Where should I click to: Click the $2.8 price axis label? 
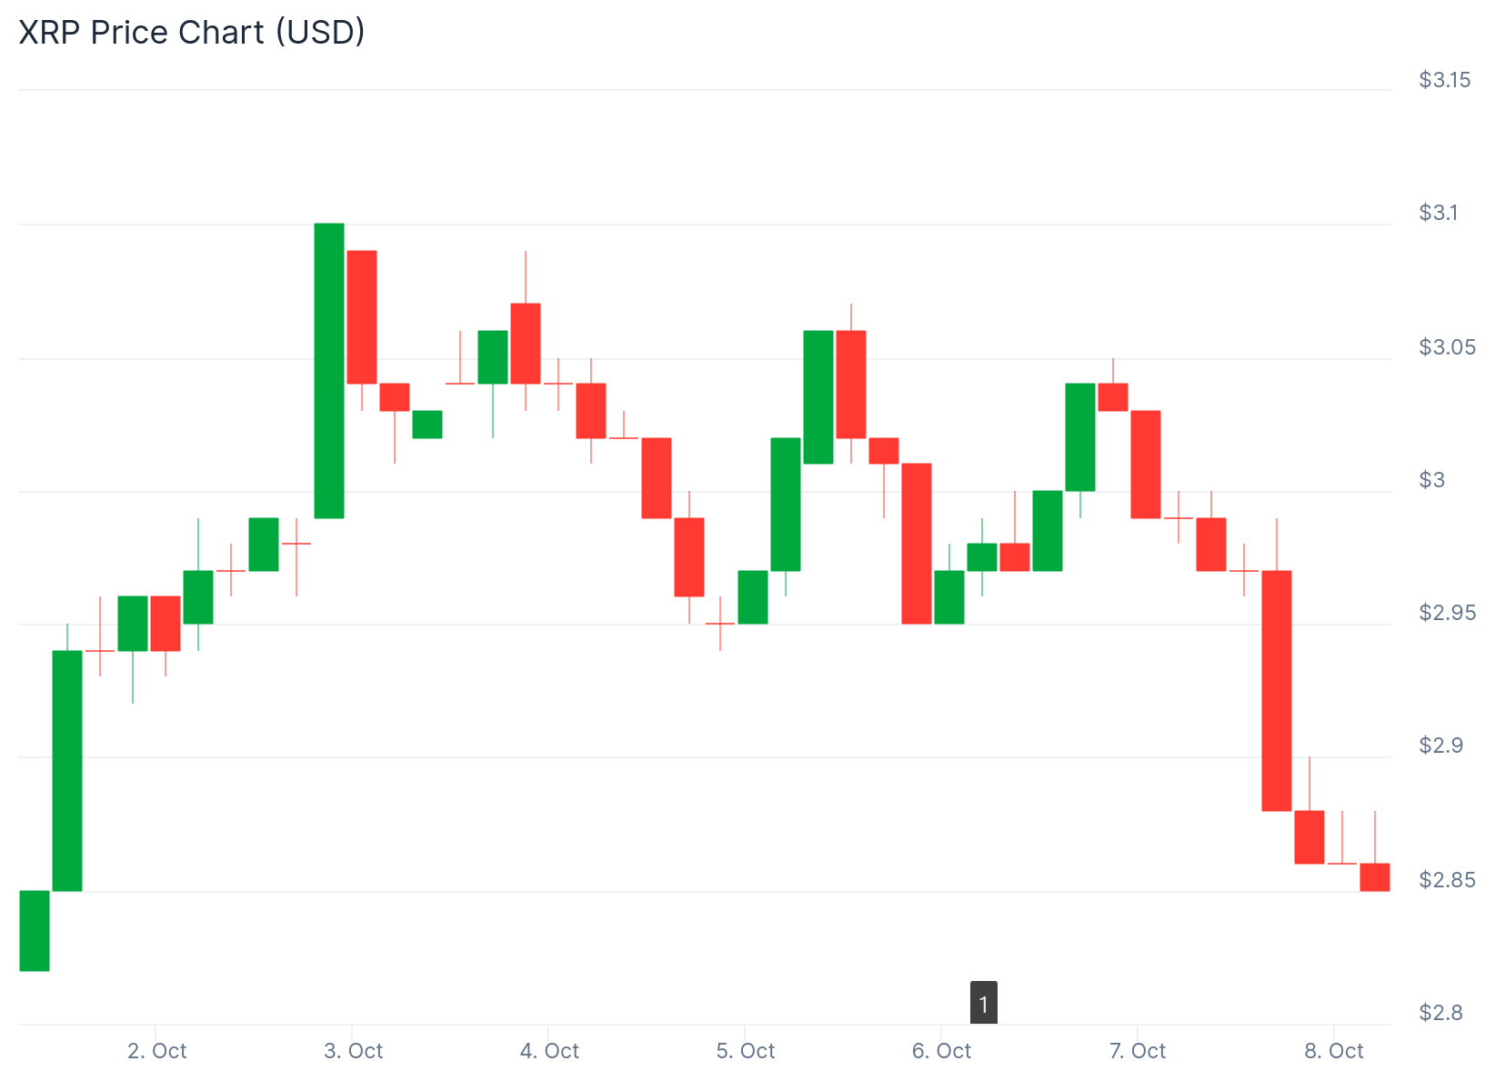[x=1439, y=1013]
